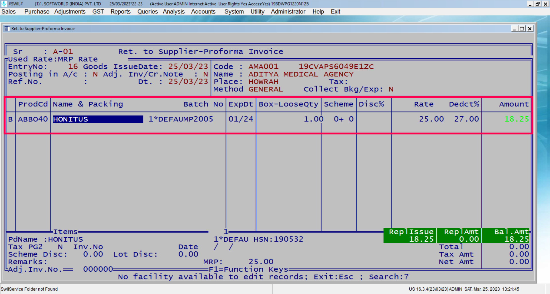Click the Net Amt label
The image size is (550, 294).
coord(456,262)
